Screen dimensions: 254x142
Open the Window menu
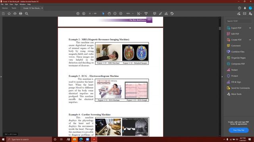[23, 4]
